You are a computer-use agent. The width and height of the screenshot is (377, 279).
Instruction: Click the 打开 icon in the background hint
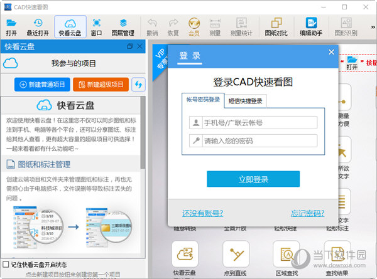pyautogui.click(x=352, y=63)
